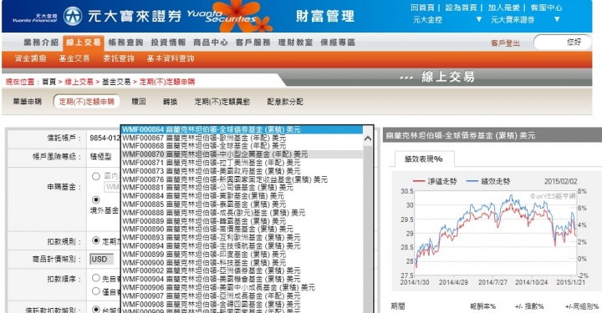Choose WMF000871 拉丁美洲基金 option
This screenshot has width=602, height=313.
pos(242,163)
